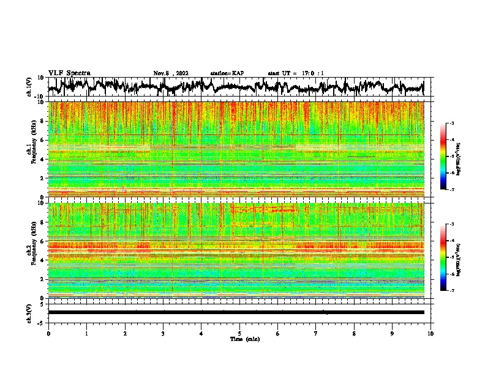Click the ch.1 PSD color scale bar
The image size is (485, 374).
443,156
